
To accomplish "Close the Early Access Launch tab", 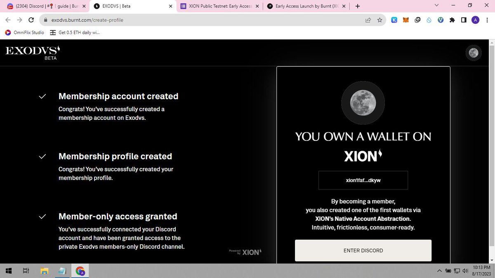I will click(x=343, y=6).
